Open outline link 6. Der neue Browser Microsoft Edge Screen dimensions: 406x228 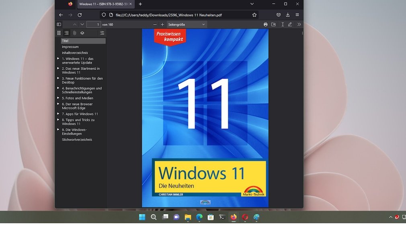[77, 106]
